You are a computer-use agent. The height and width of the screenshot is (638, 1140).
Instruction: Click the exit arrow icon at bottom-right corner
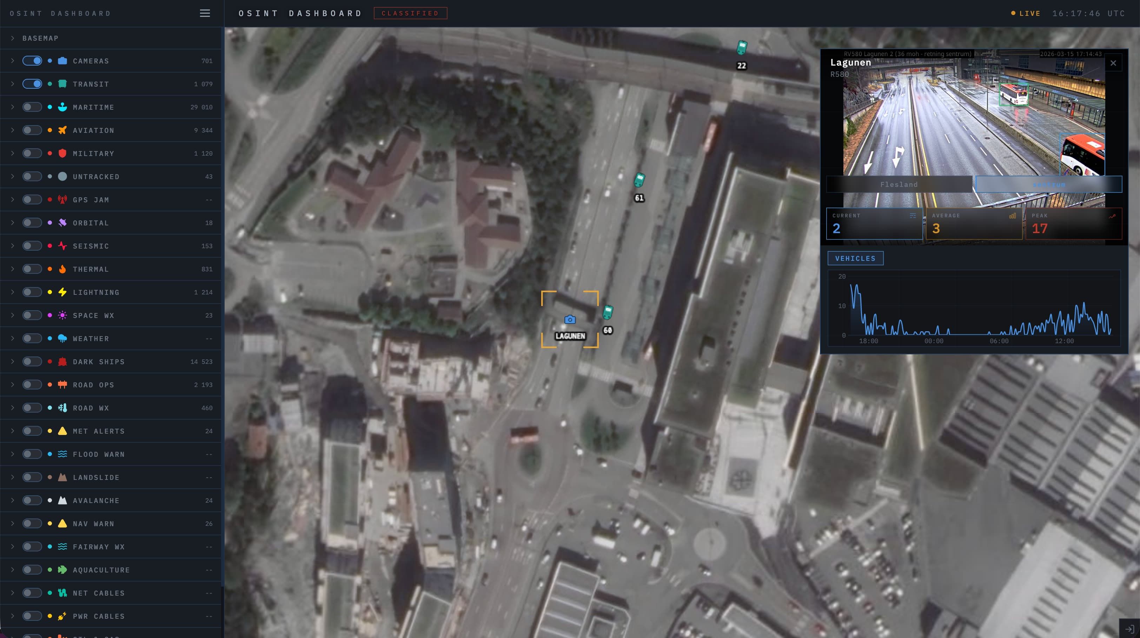(x=1129, y=629)
